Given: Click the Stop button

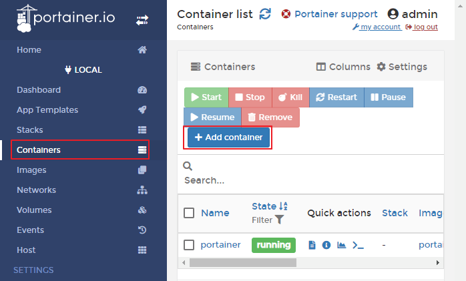Looking at the screenshot, I should coord(250,97).
